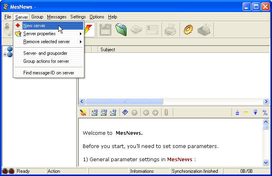Choose Group actions for server

coord(49,61)
